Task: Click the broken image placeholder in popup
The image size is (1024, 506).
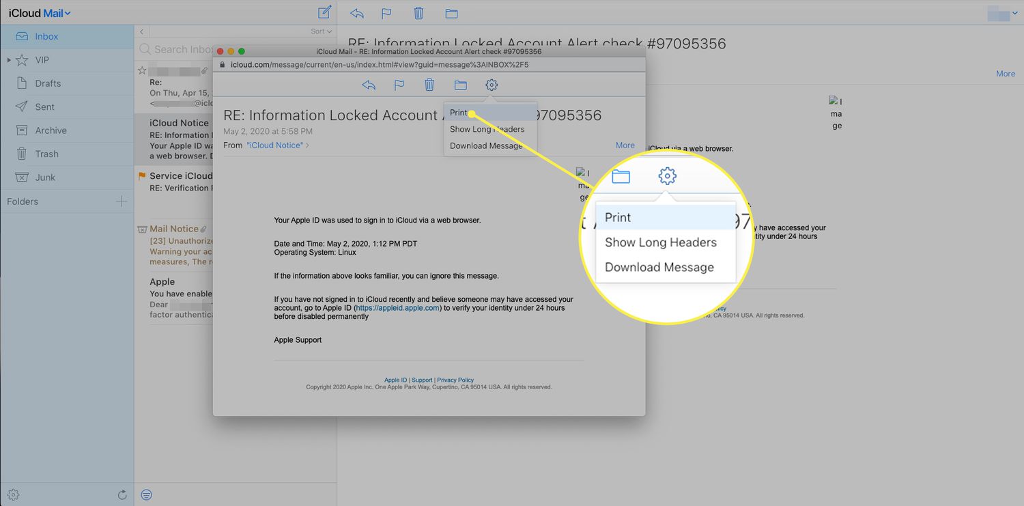Action: (x=582, y=184)
